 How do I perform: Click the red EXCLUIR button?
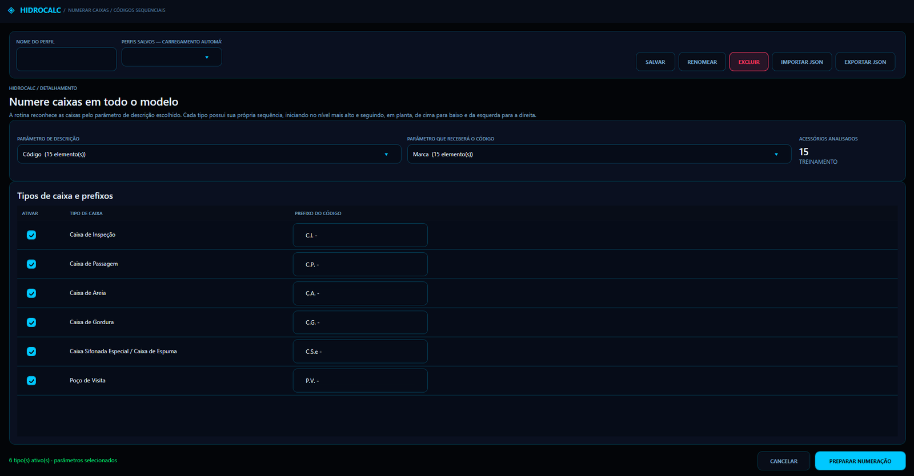point(749,62)
